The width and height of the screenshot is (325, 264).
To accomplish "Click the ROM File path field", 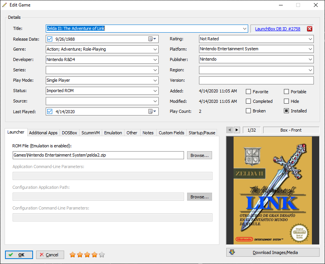I will [x=98, y=155].
